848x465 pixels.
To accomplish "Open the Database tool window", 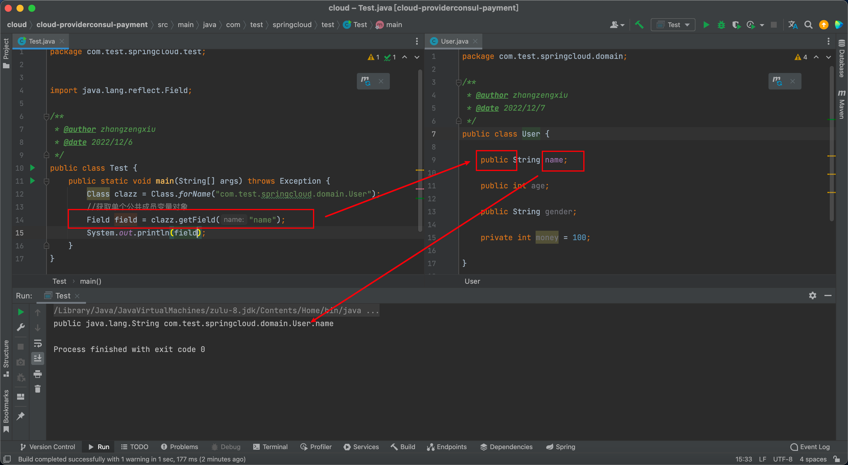I will [842, 59].
